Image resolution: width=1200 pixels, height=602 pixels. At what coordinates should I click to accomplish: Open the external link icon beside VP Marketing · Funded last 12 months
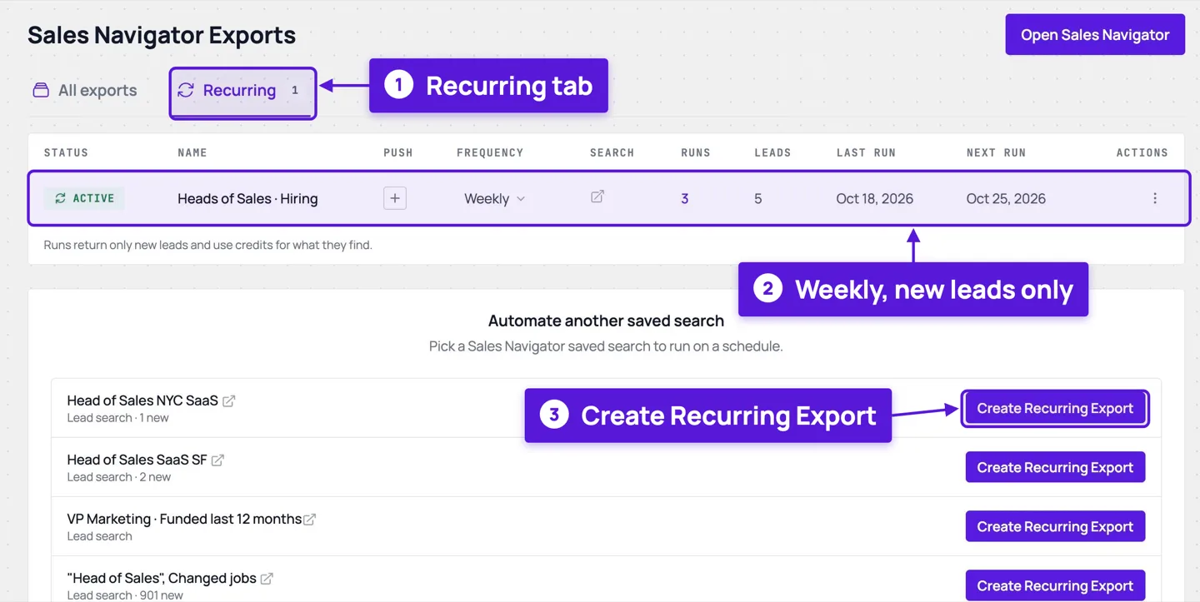point(309,519)
